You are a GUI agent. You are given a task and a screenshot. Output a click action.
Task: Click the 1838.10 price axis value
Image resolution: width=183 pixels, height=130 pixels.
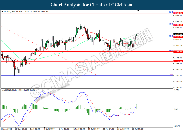178,22
